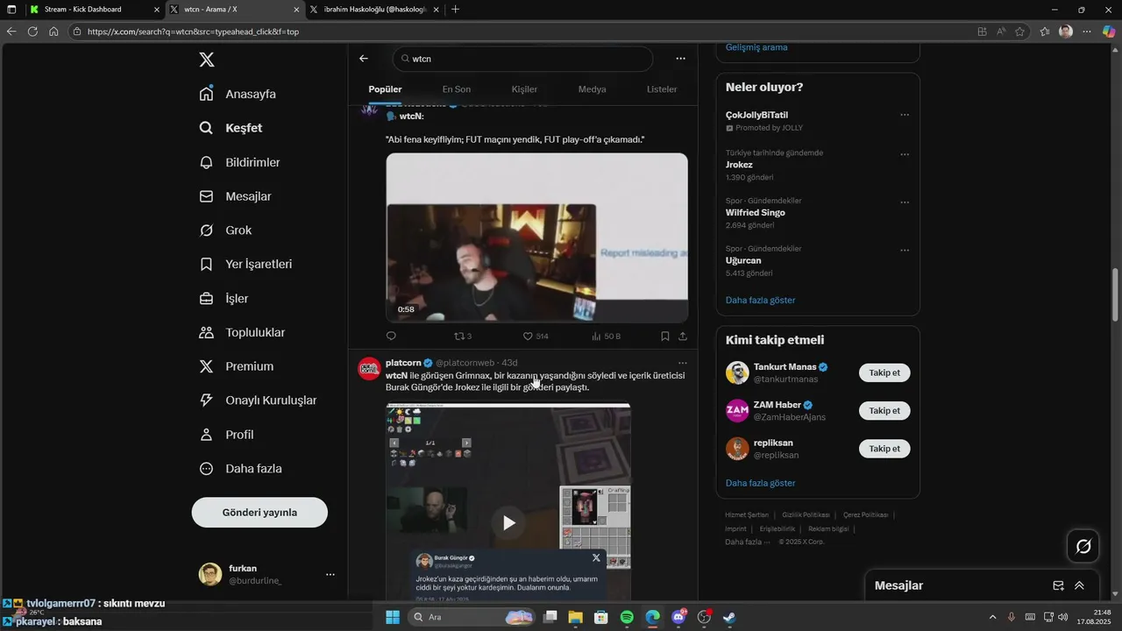Open Uğurcan trend options menu
This screenshot has height=631, width=1122.
(x=905, y=251)
